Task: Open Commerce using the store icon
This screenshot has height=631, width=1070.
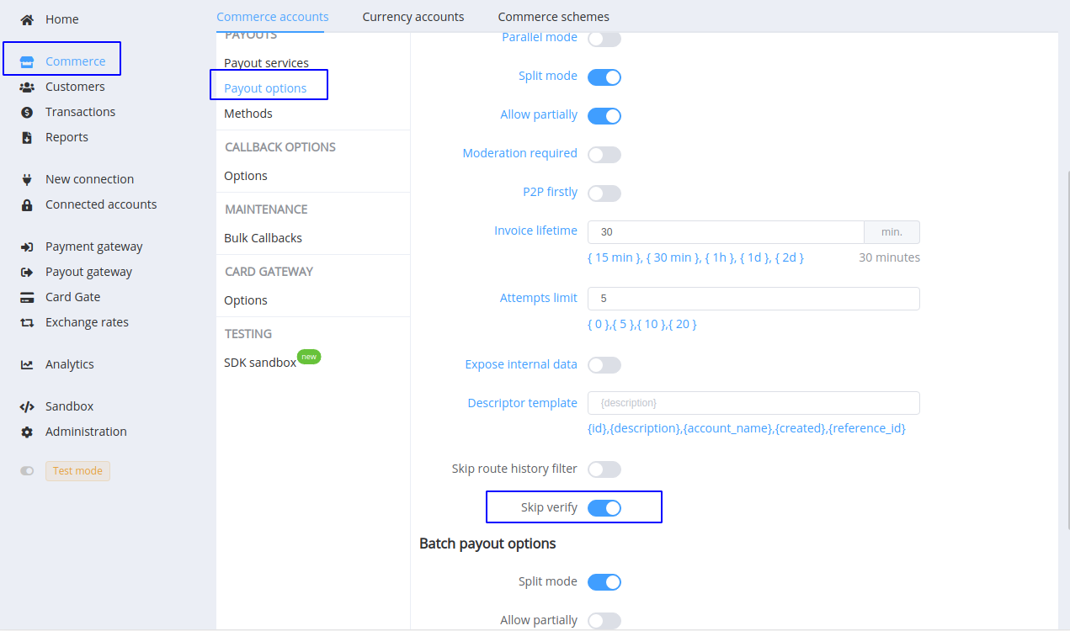Action: click(27, 61)
